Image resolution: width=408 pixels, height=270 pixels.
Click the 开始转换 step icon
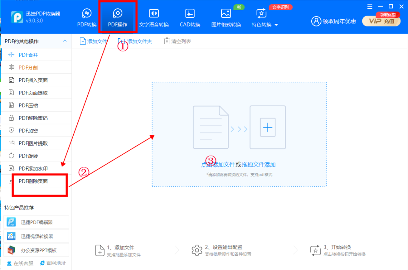click(315, 250)
